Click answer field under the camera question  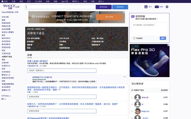click(x=62, y=97)
